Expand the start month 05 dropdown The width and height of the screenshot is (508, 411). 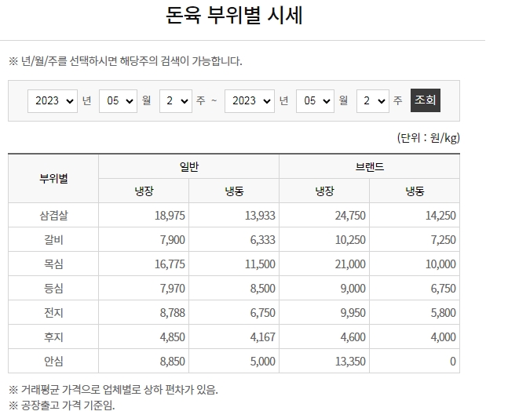coord(118,101)
